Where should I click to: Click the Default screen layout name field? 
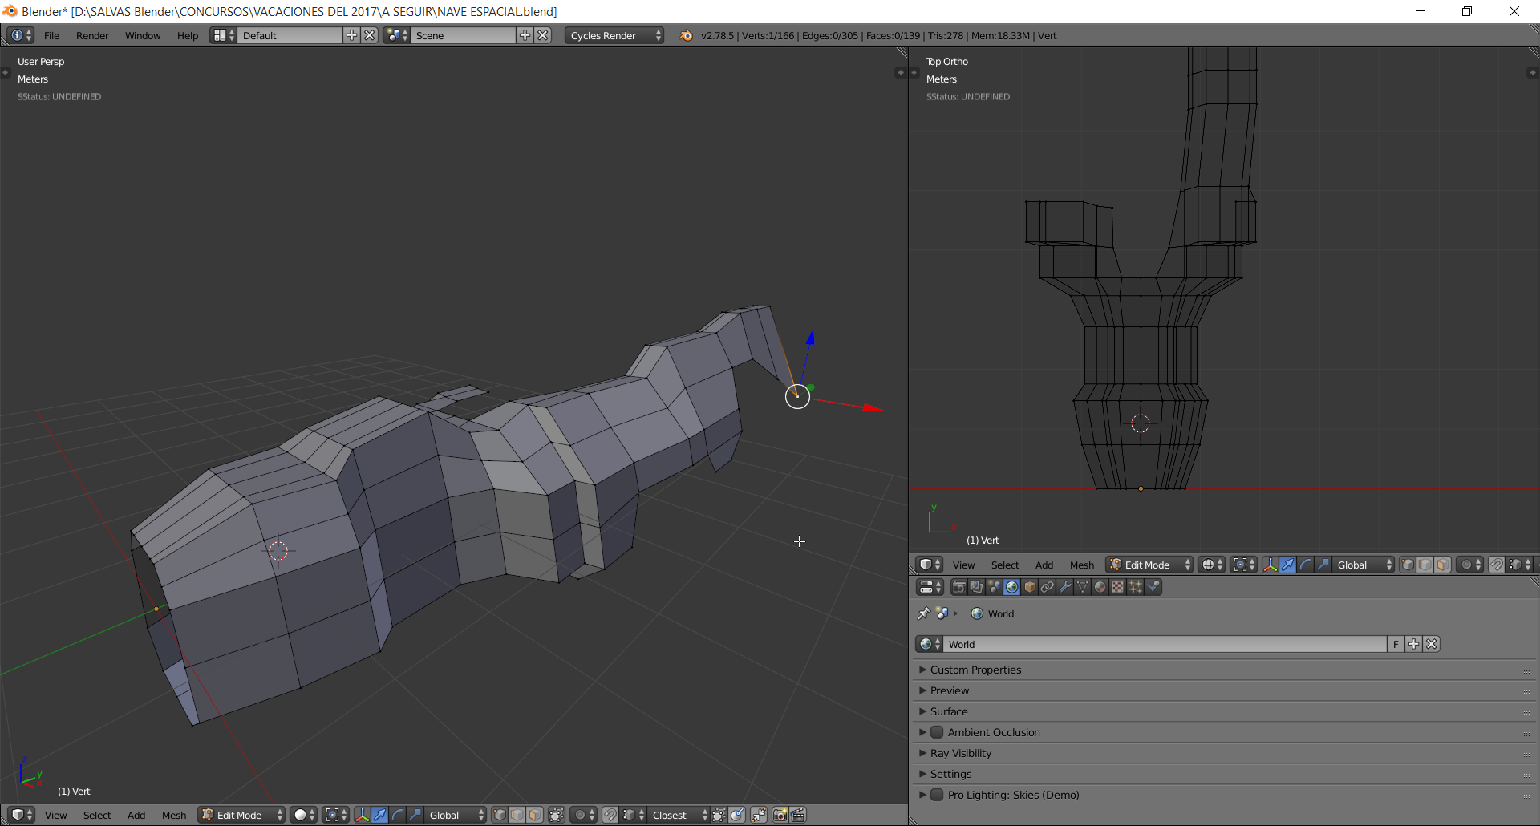(x=290, y=35)
